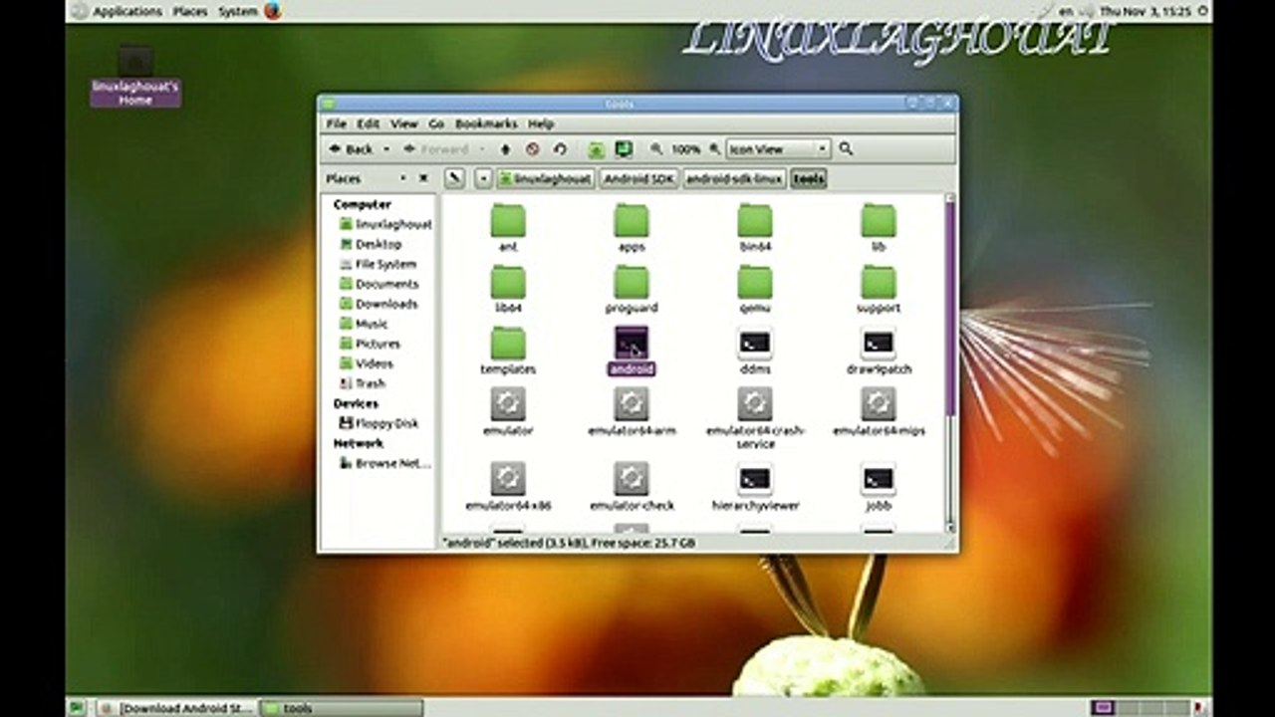
Task: Click the android-sdk-linux path button
Action: pos(734,178)
